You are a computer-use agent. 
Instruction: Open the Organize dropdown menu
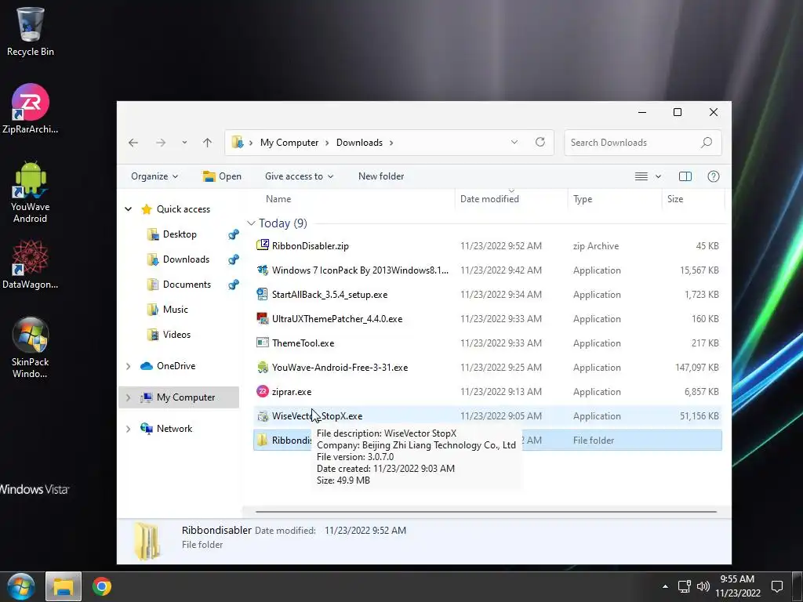[154, 176]
